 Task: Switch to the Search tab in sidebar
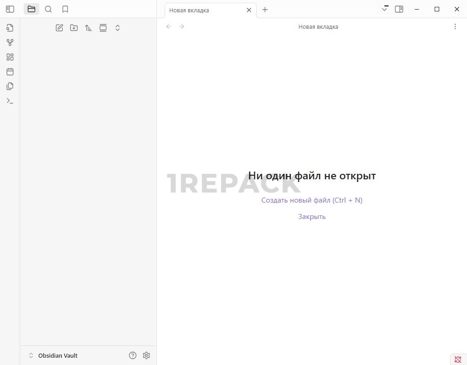click(48, 9)
